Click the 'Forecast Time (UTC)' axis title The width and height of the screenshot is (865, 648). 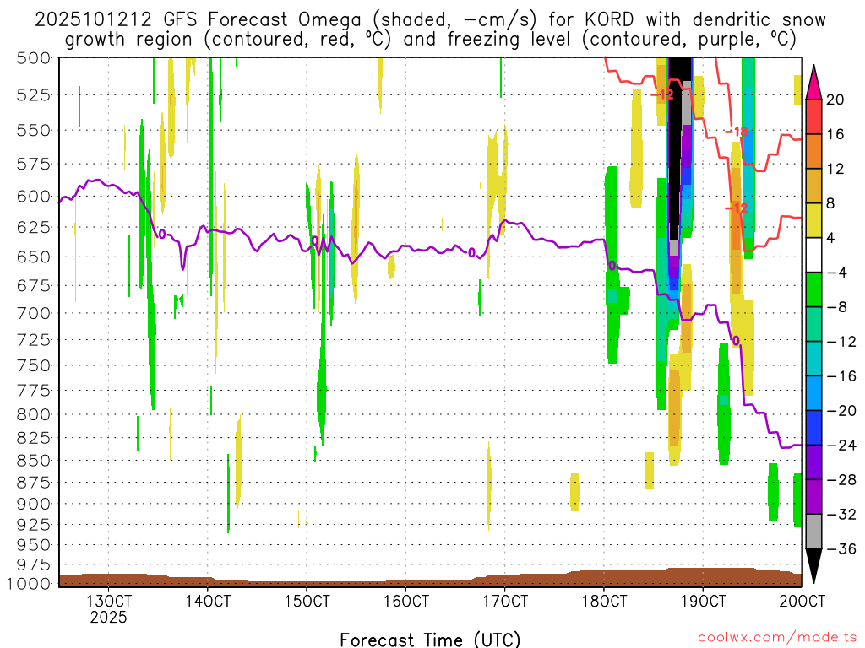coord(430,640)
